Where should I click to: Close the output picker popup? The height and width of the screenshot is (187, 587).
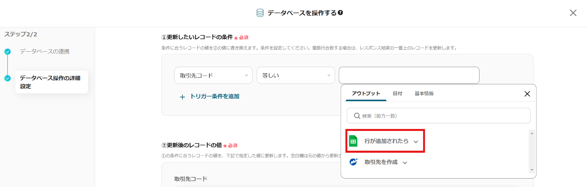click(x=527, y=94)
